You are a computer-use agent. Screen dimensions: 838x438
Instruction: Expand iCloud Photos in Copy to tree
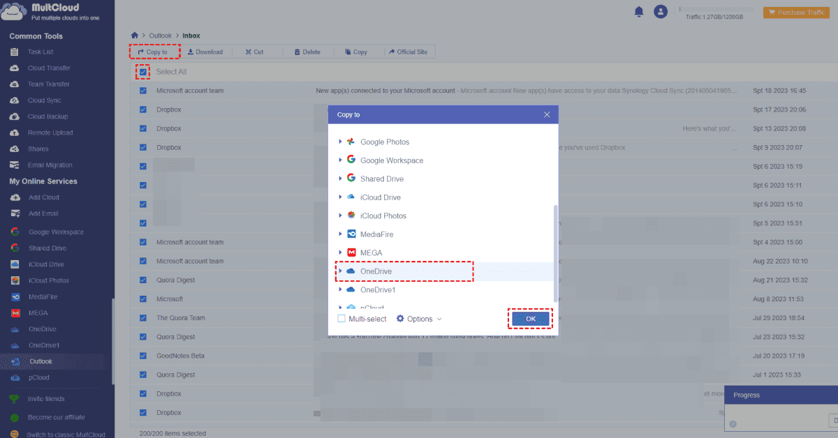[x=341, y=216]
